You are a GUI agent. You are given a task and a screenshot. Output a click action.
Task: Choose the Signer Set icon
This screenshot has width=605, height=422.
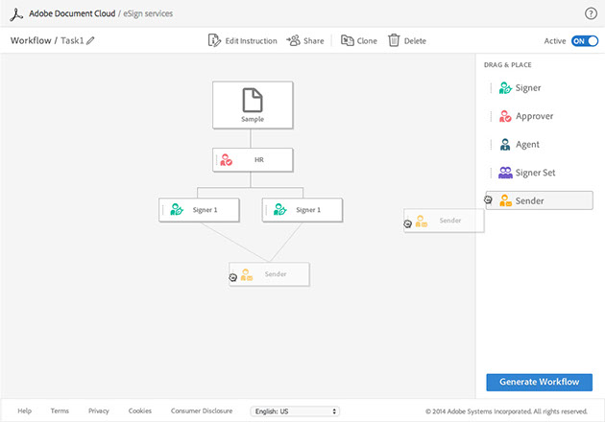click(x=505, y=173)
